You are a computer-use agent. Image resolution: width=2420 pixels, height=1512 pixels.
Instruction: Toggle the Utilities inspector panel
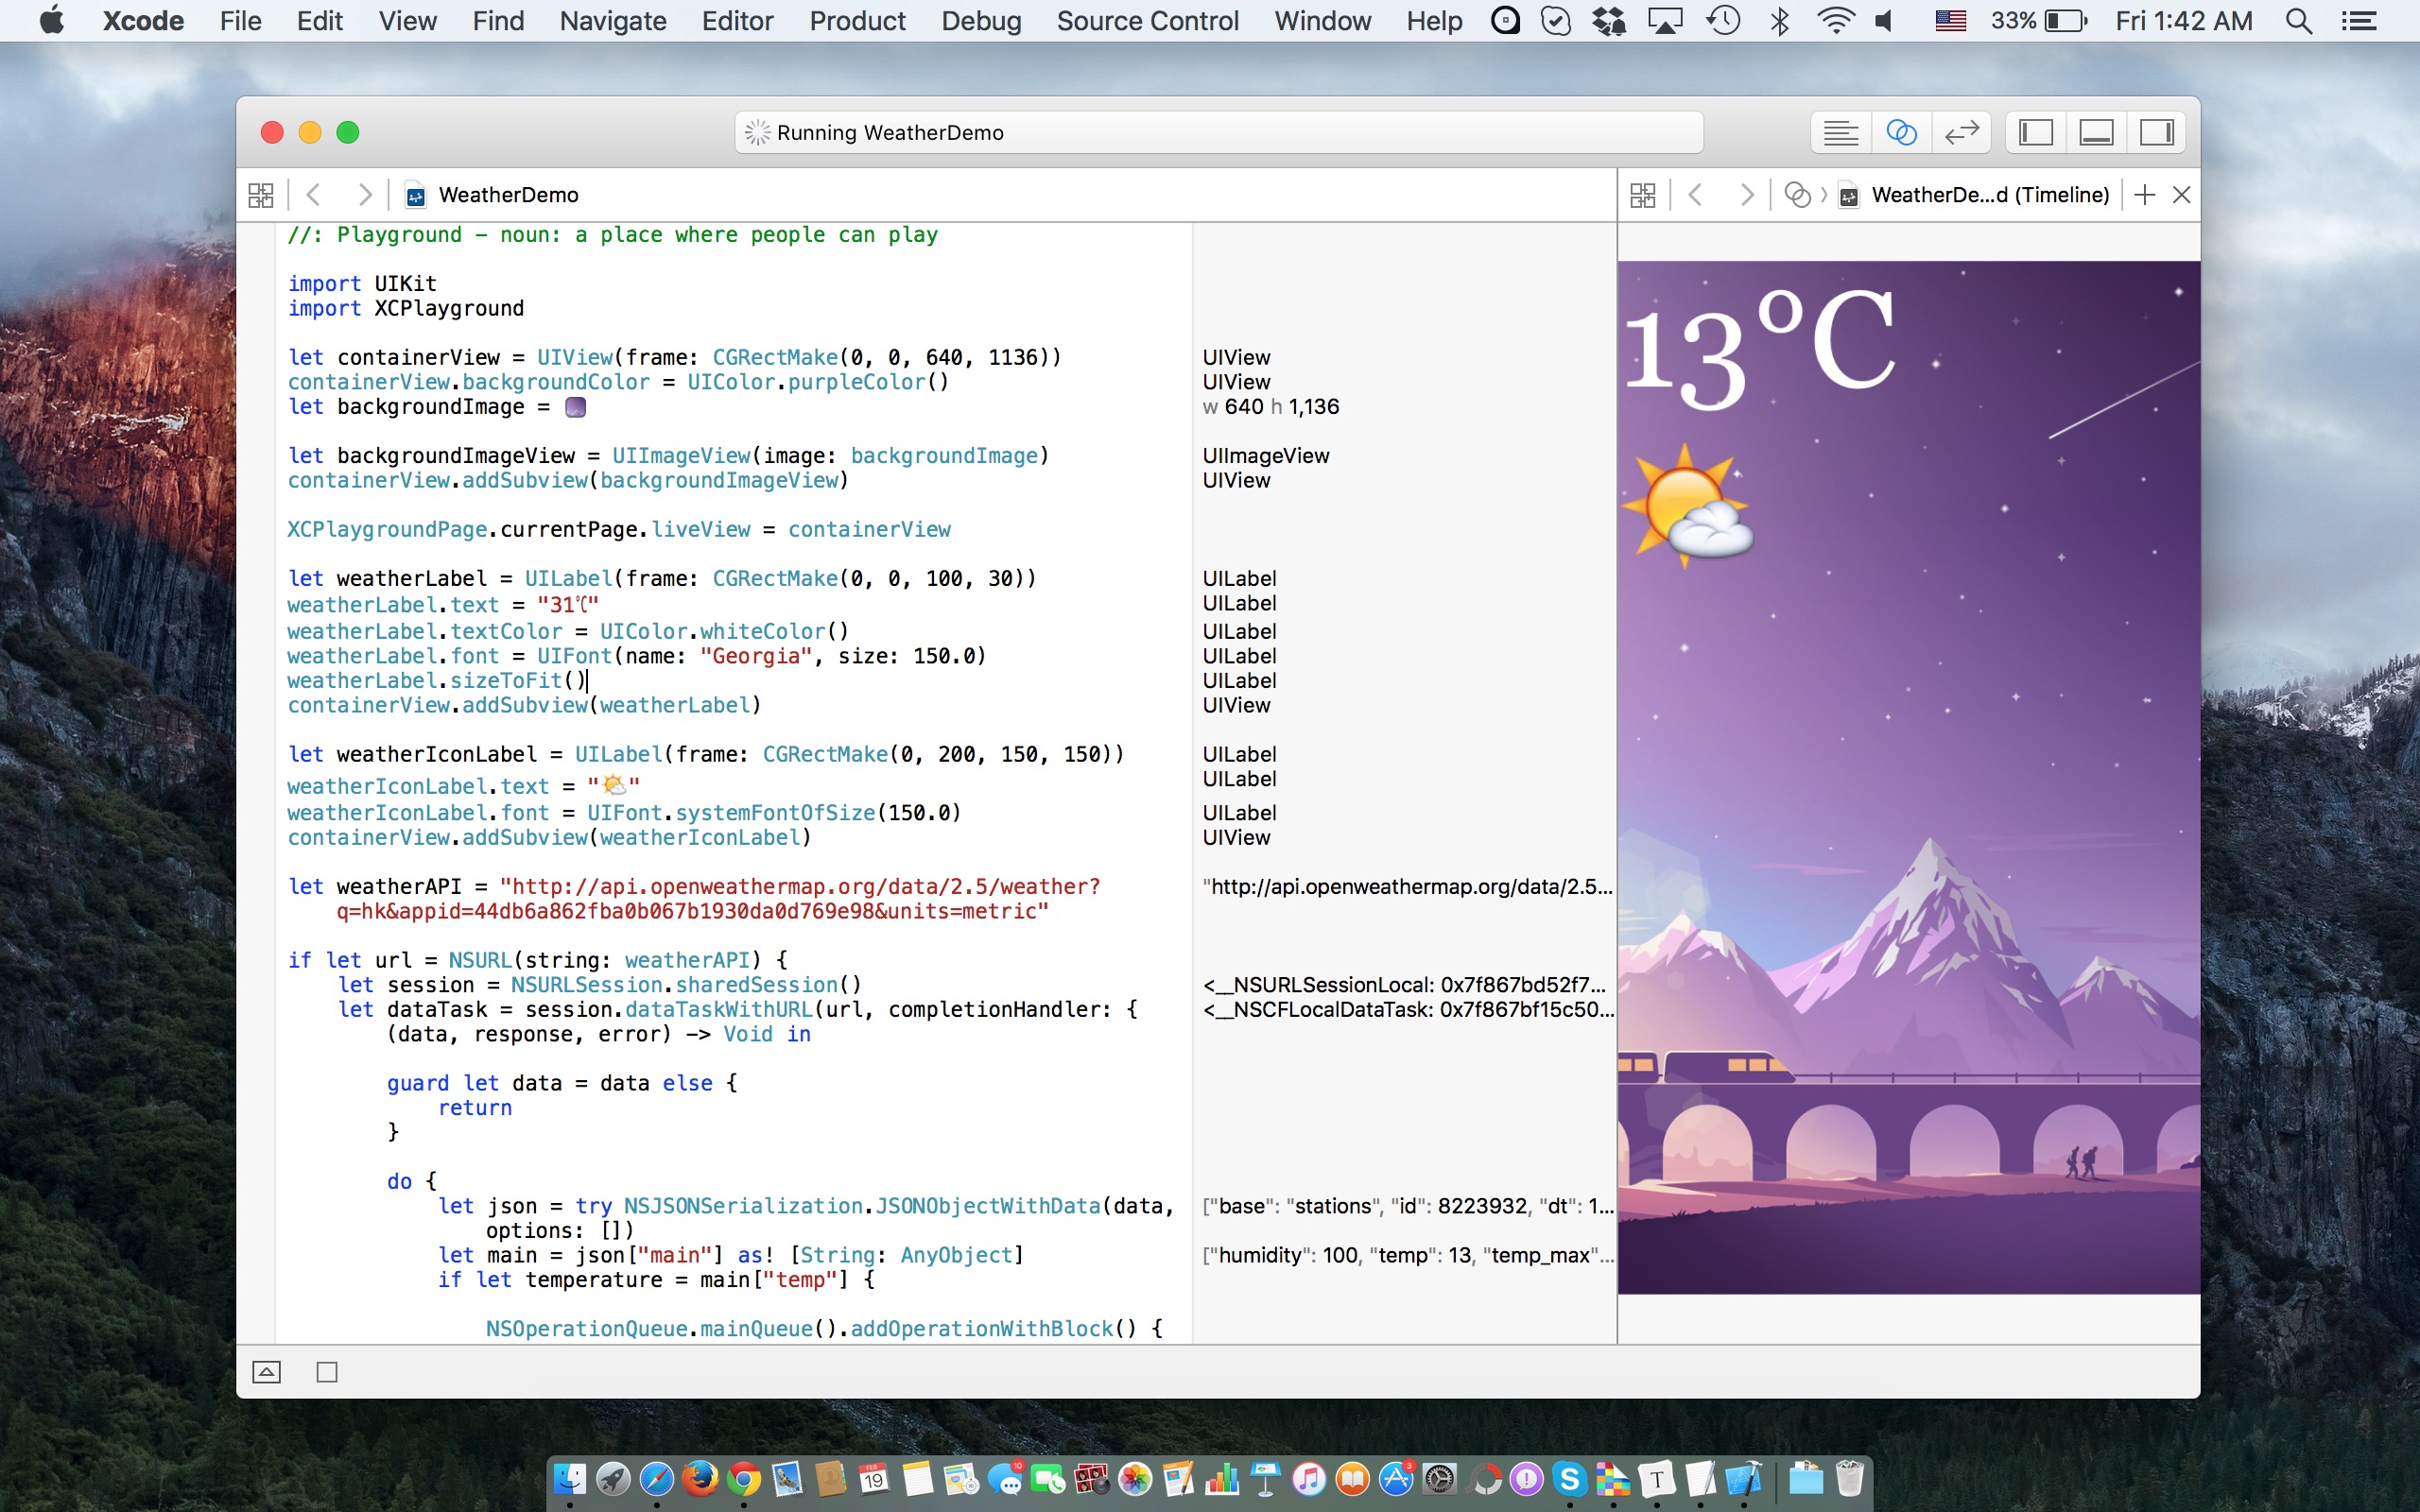[x=2156, y=132]
